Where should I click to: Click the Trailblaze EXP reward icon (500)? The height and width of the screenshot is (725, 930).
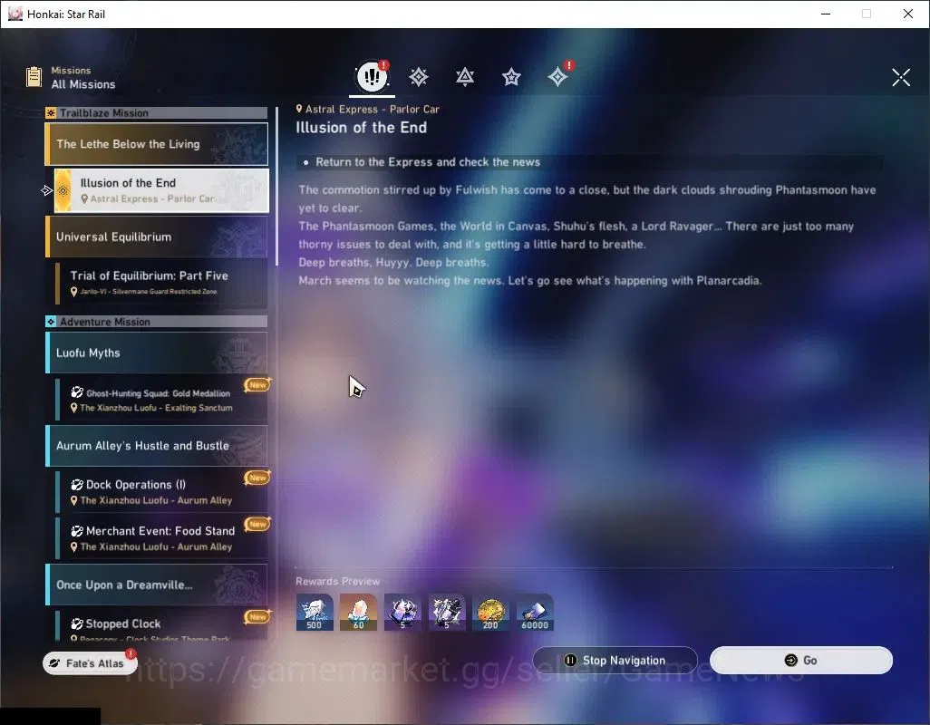pos(315,613)
